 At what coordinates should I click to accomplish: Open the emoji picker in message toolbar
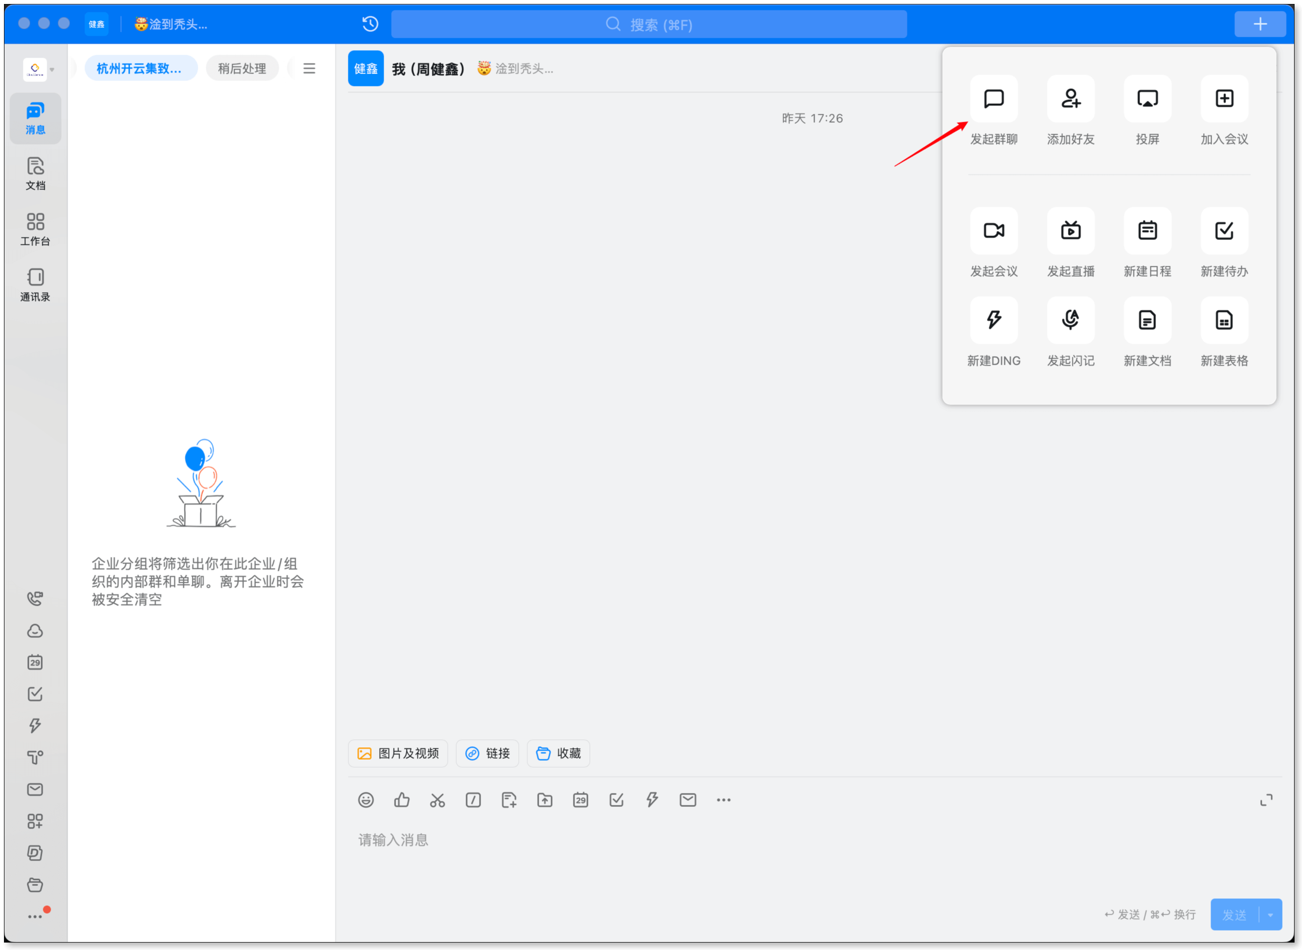(x=366, y=800)
